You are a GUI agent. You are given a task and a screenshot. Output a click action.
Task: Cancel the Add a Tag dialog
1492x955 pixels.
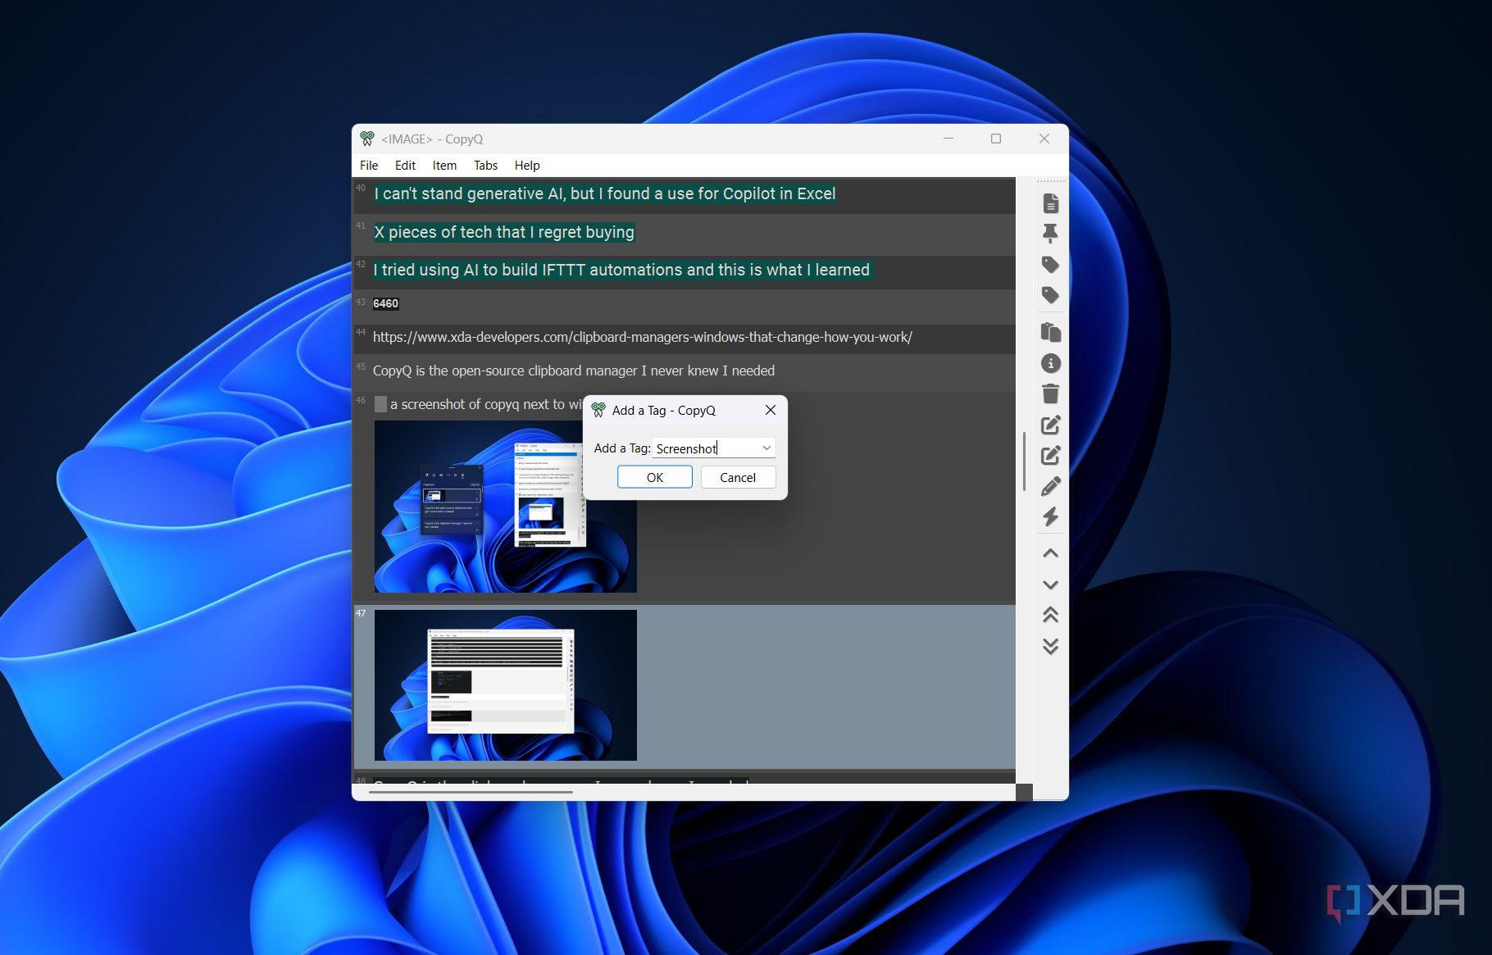(x=738, y=477)
